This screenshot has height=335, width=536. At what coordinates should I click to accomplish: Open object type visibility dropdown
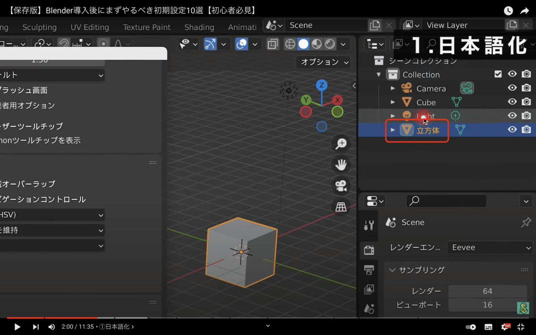[x=189, y=44]
